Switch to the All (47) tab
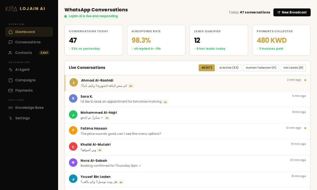This screenshot has height=190, width=317. pos(207,68)
